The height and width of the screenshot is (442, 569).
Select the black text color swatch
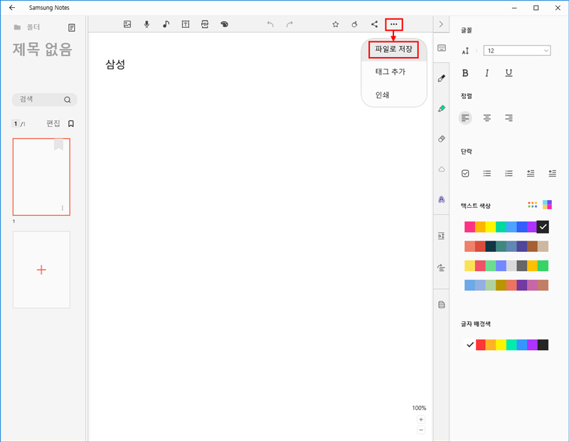click(543, 226)
